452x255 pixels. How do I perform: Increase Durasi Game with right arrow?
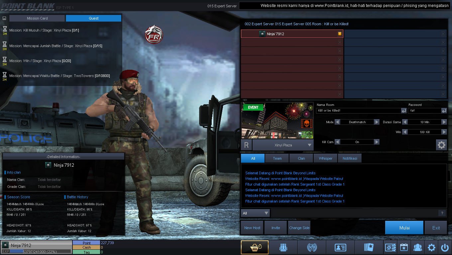(444, 122)
